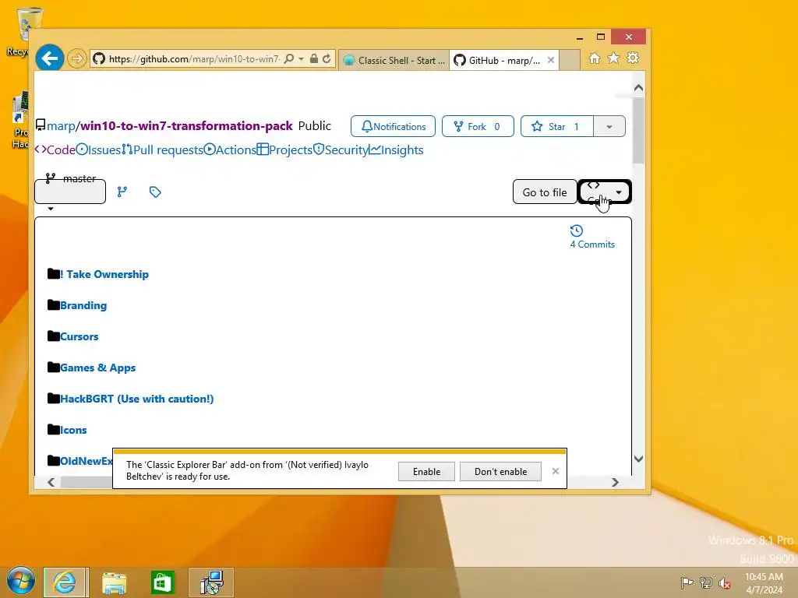Open the 4 Commits history link

coord(592,237)
